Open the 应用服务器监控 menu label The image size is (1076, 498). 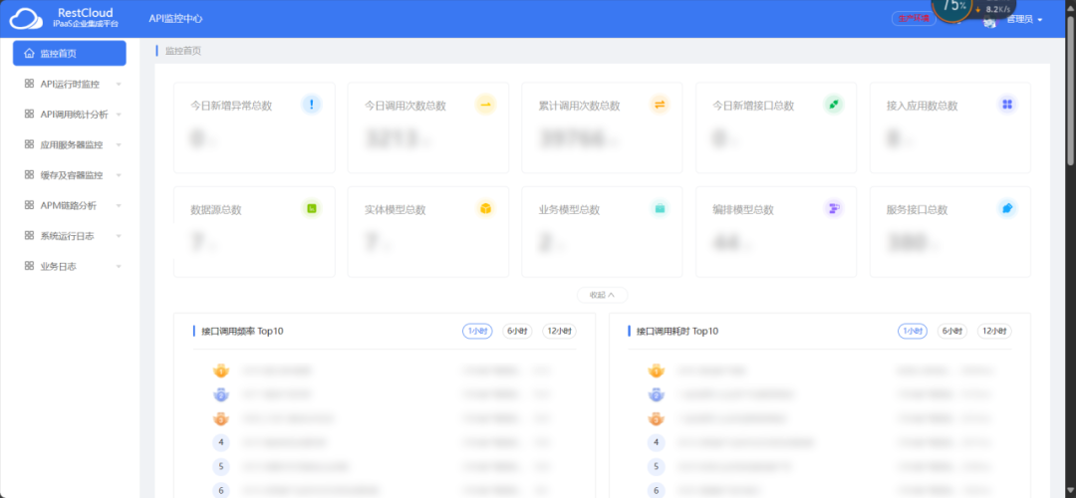point(72,144)
